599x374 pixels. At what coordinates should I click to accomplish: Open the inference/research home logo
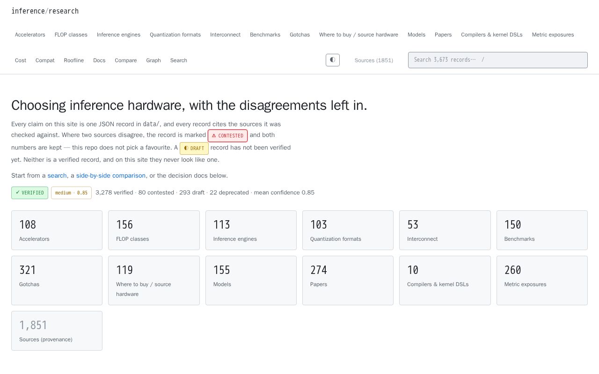(x=45, y=11)
